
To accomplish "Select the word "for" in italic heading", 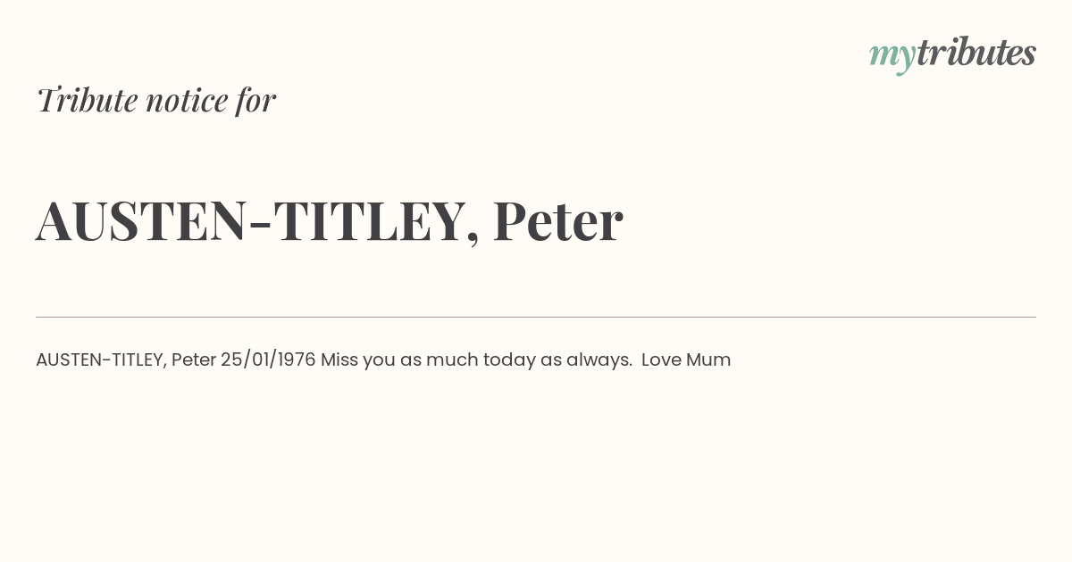I will tap(255, 100).
